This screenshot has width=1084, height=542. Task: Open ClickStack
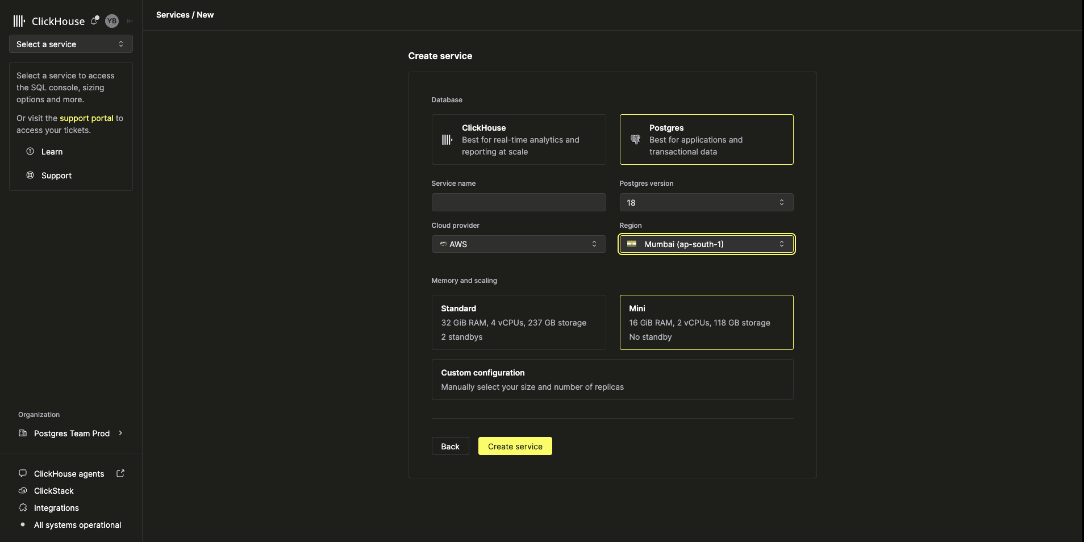(x=53, y=491)
